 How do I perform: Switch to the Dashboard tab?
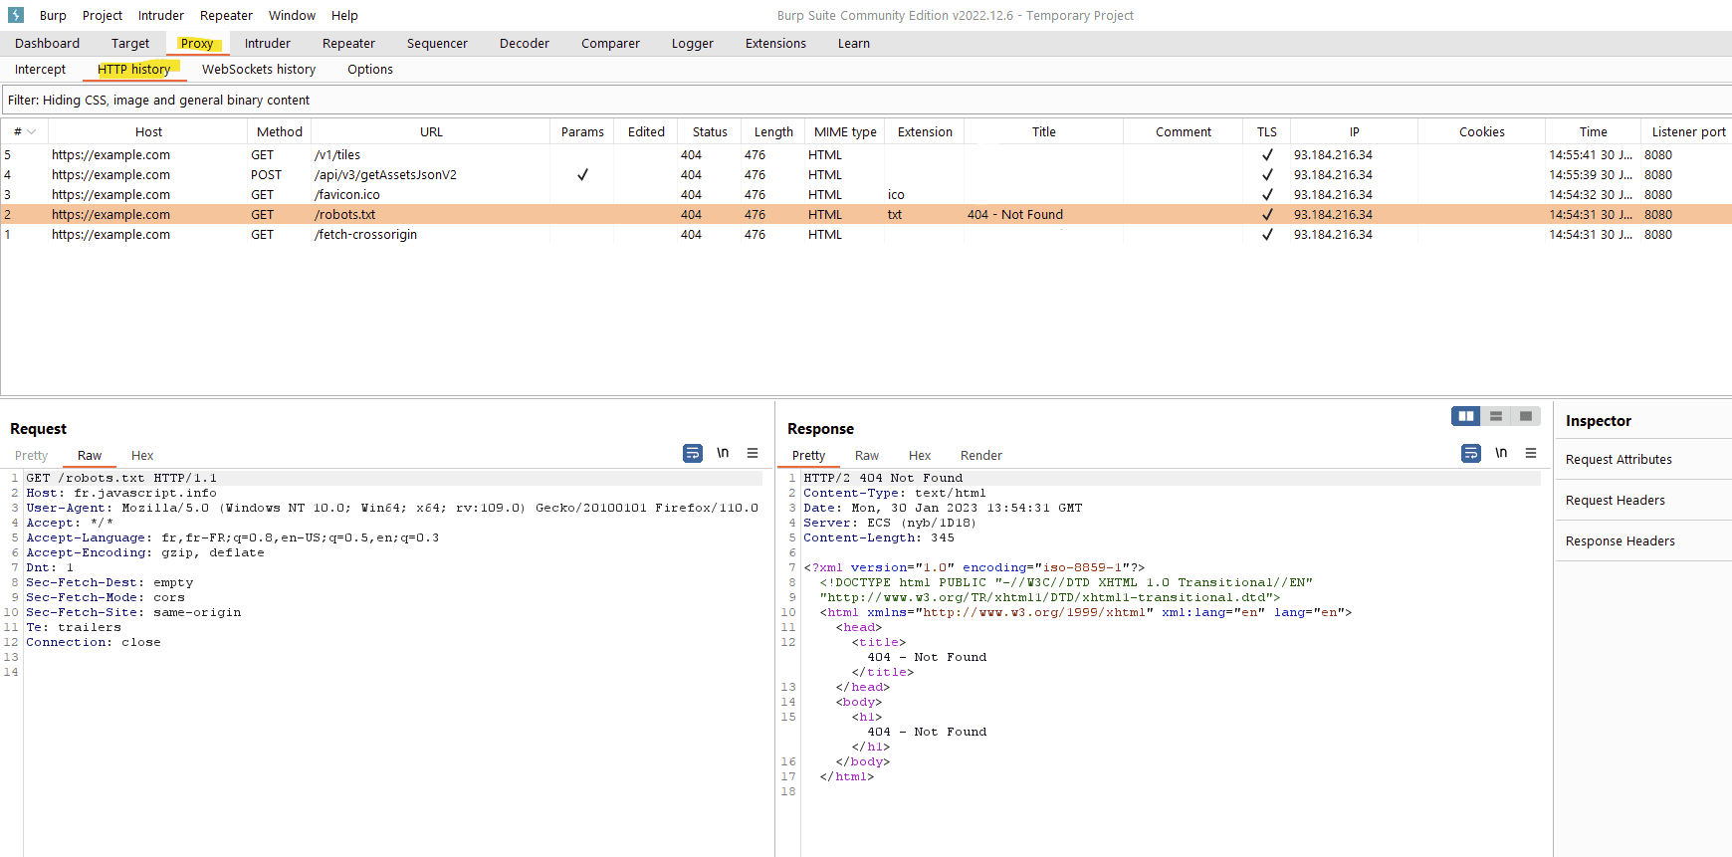[x=47, y=44]
